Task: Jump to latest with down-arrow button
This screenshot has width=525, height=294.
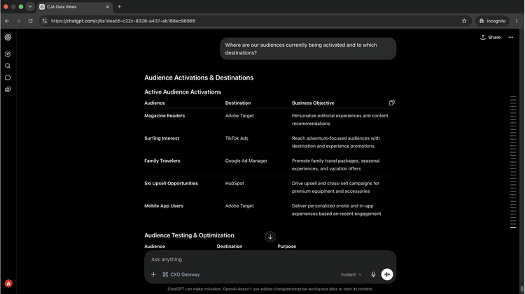Action: (270, 237)
